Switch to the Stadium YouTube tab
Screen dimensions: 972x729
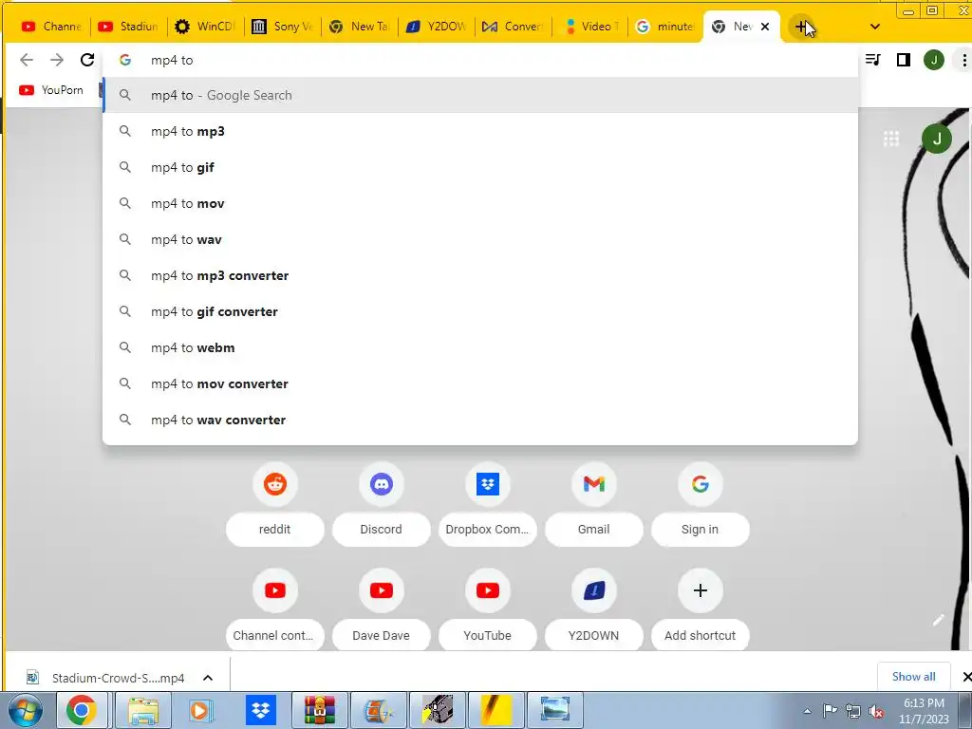pos(128,27)
